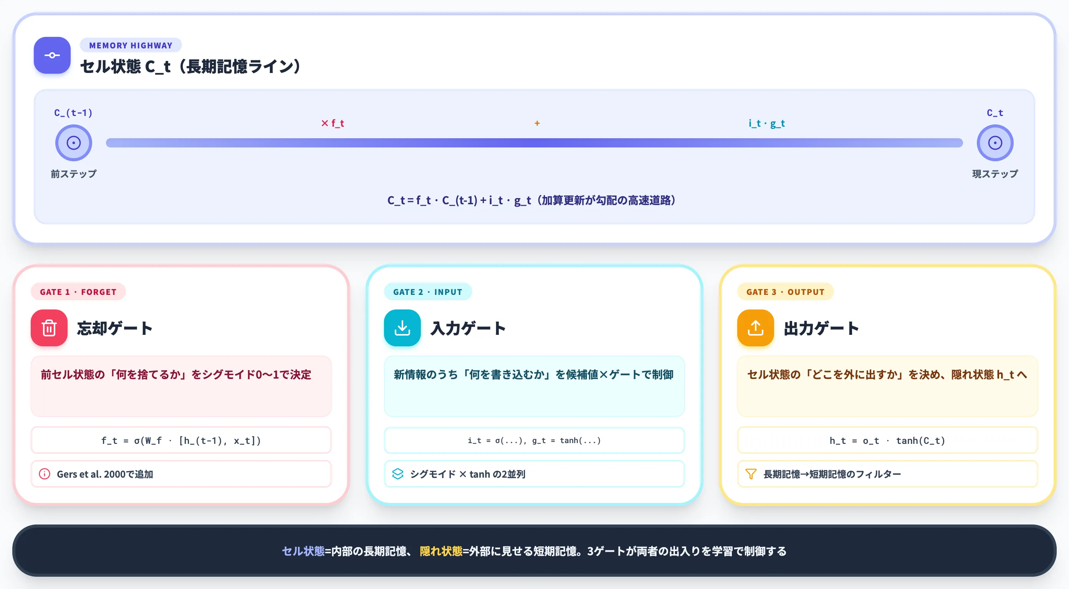
Task: Click the MEMORY HIGHWAY badge
Action: [131, 45]
